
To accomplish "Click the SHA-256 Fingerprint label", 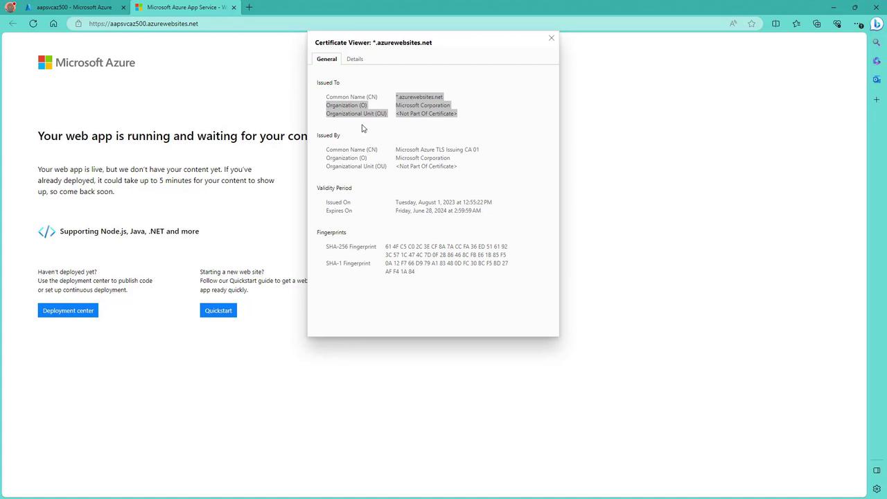I will click(351, 247).
